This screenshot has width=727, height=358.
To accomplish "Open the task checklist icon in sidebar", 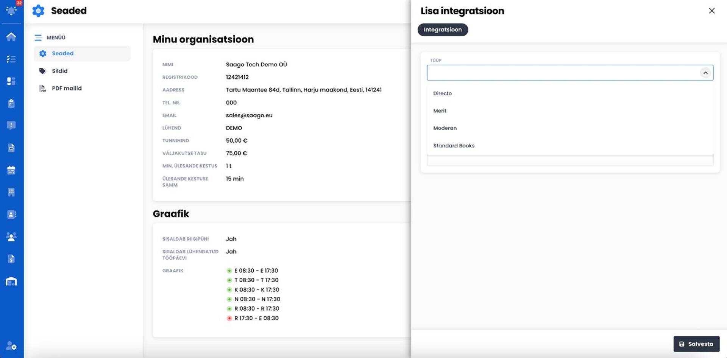I will point(11,59).
